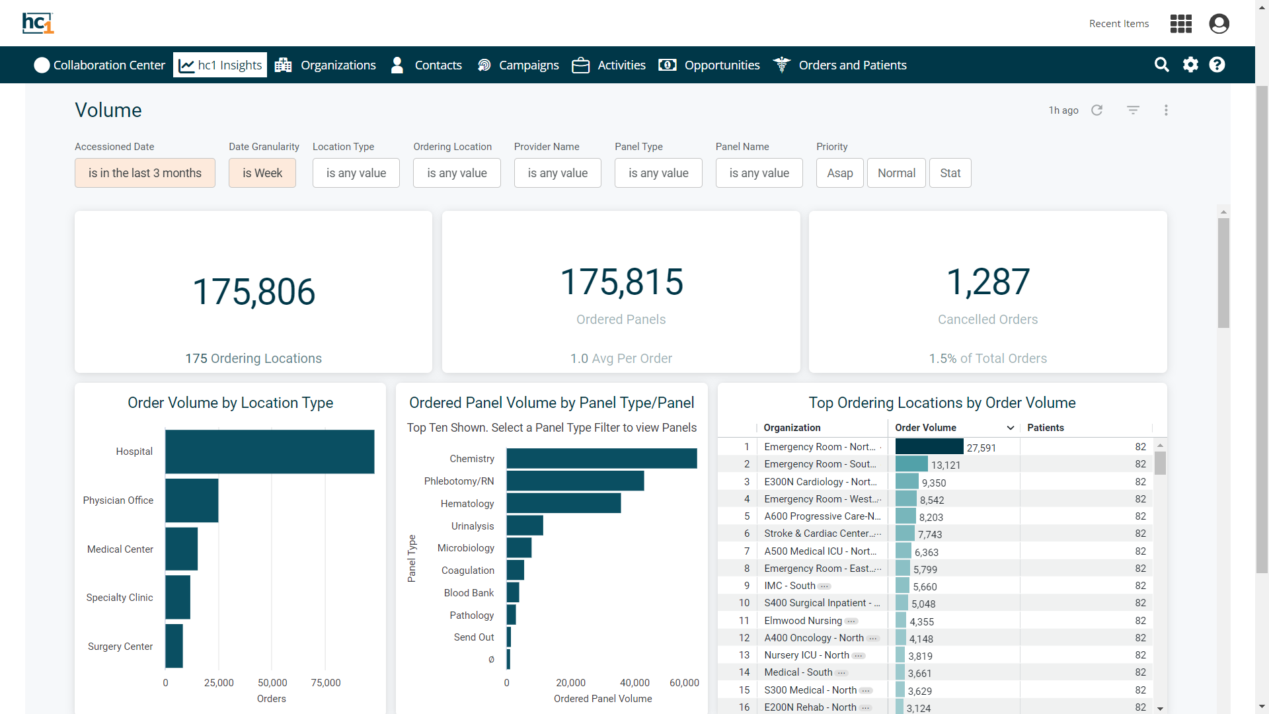Viewport: 1269px width, 714px height.
Task: Open the dashboard three-dot options menu
Action: click(x=1167, y=110)
